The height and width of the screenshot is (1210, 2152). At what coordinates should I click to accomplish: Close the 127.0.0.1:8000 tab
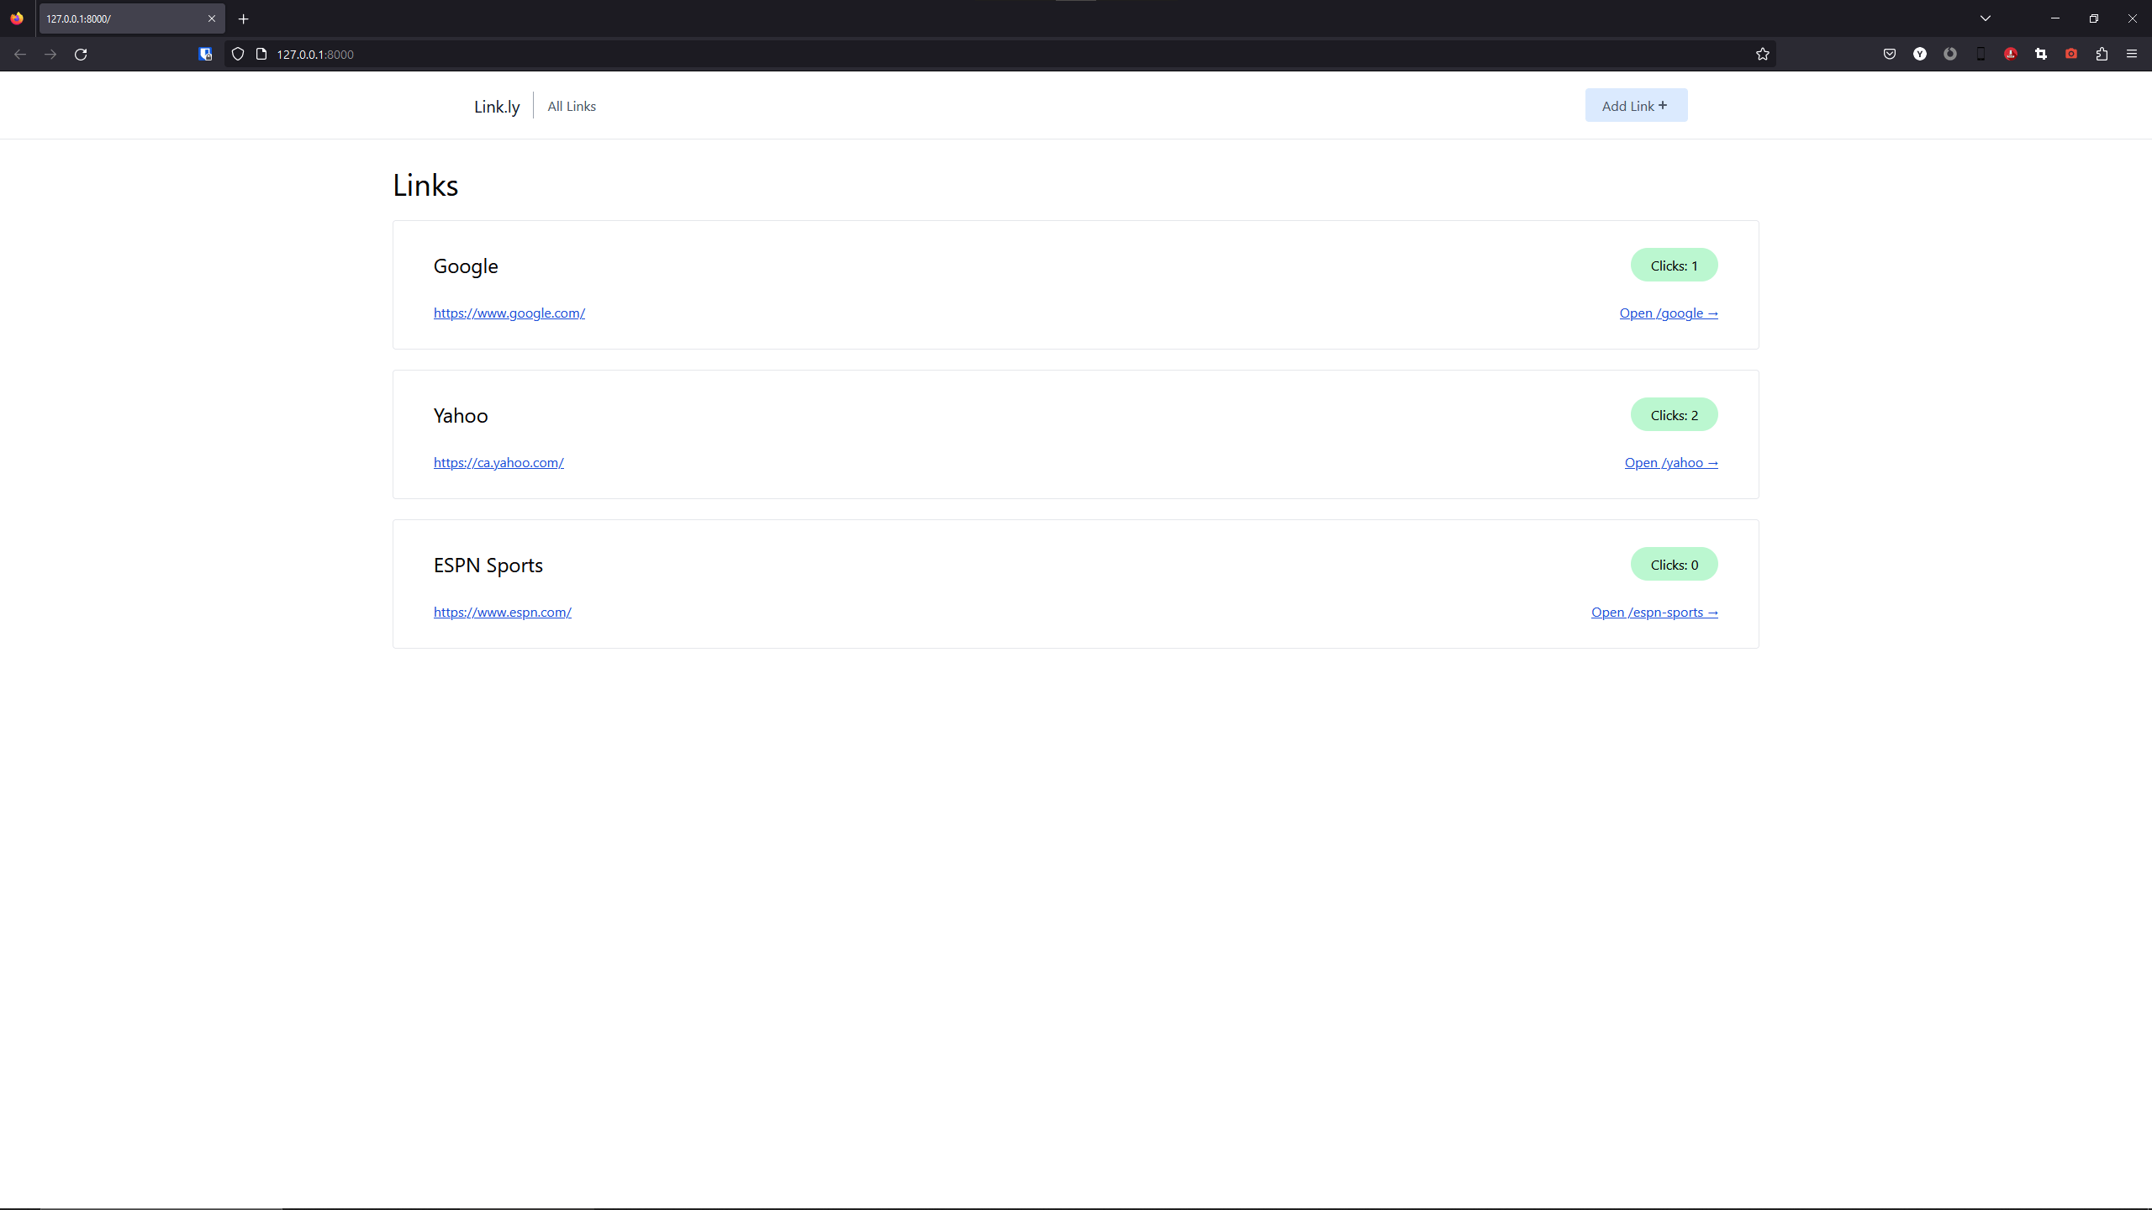tap(212, 18)
